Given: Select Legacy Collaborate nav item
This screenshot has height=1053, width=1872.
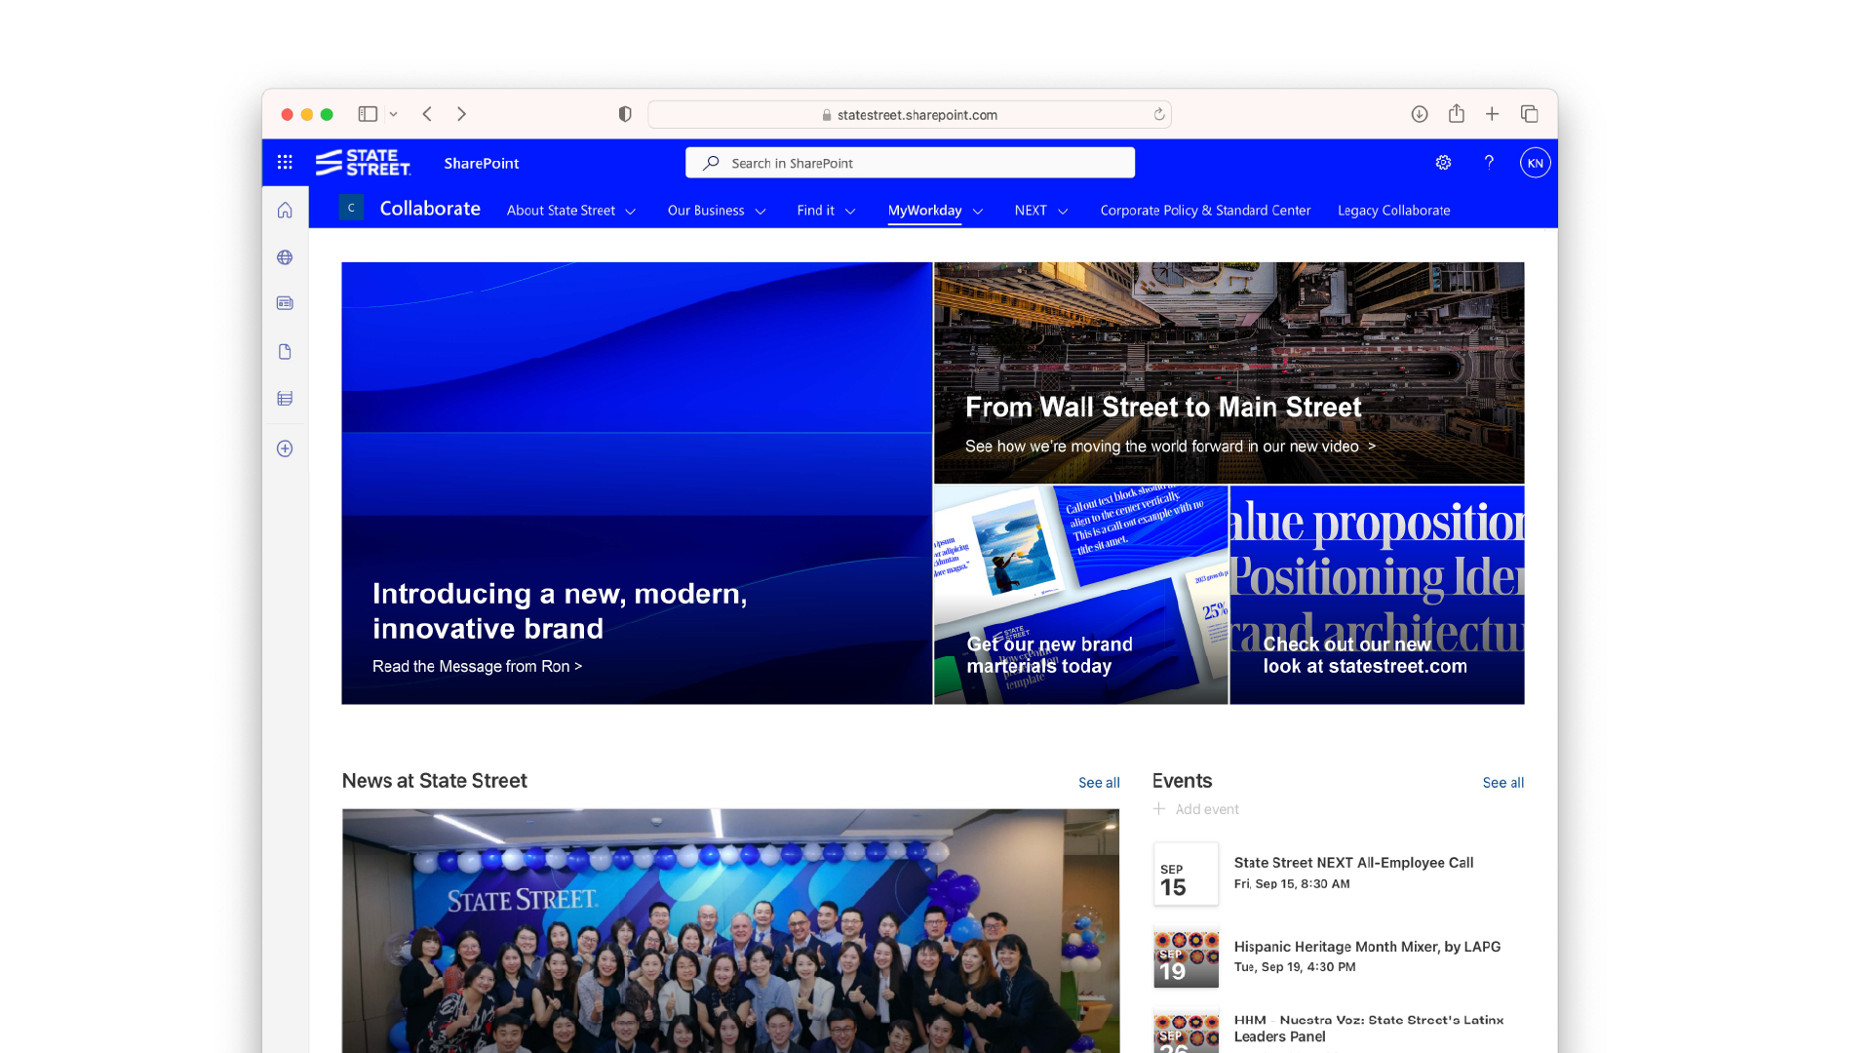Looking at the screenshot, I should (1393, 211).
